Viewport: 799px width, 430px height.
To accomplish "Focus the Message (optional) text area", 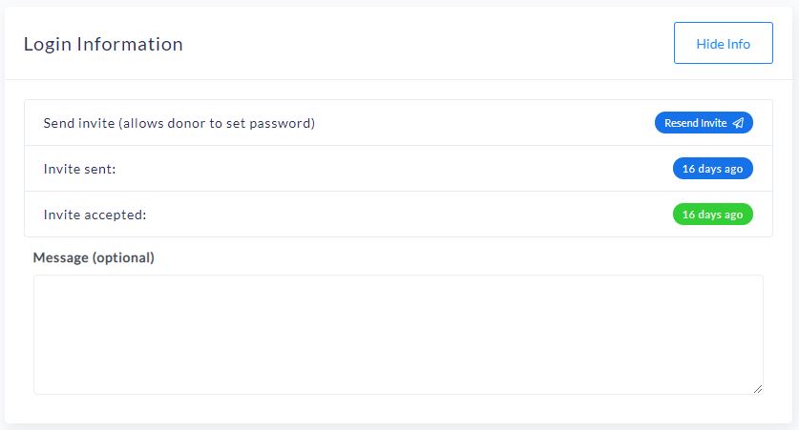I will click(x=398, y=334).
